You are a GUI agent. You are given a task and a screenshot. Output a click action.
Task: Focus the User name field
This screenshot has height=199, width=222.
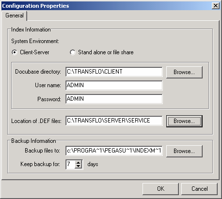pos(114,85)
